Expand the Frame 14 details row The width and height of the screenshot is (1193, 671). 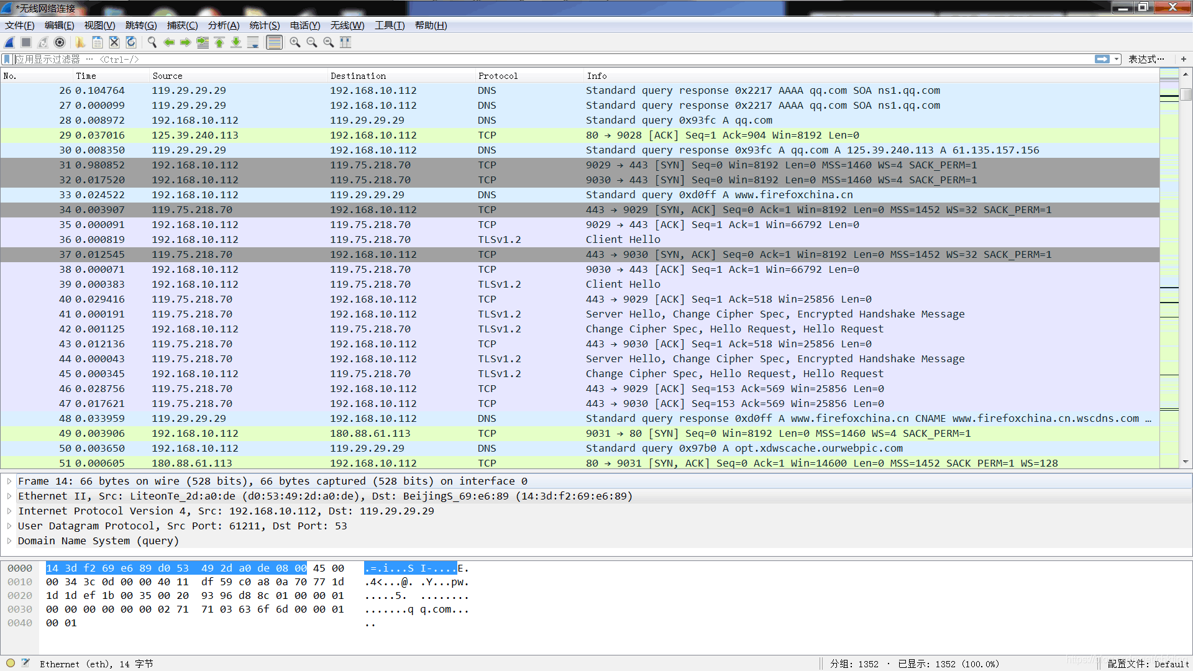tap(9, 481)
